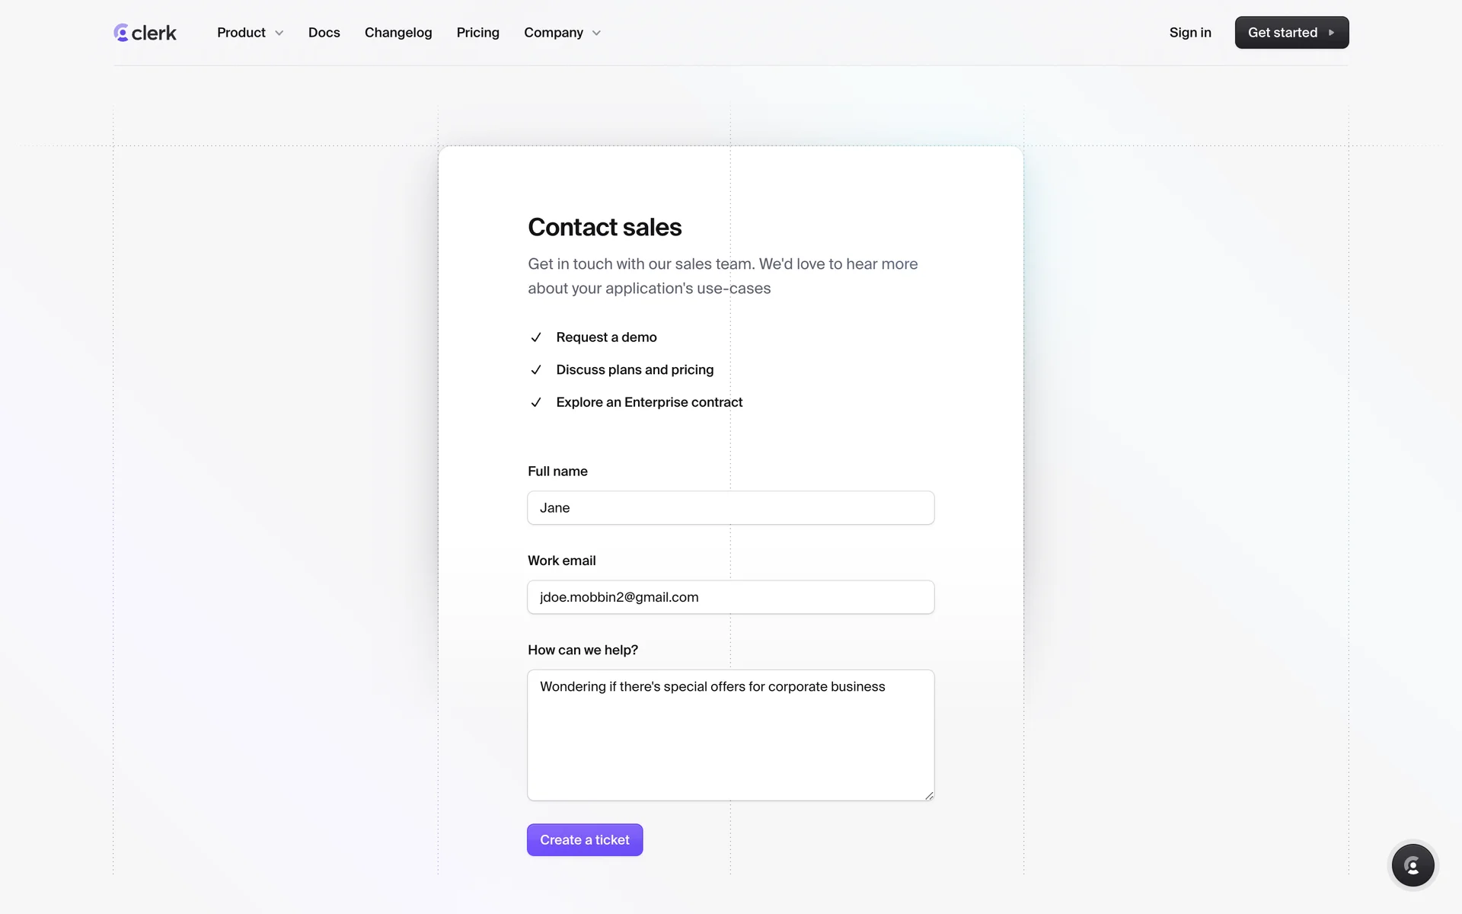1462x914 pixels.
Task: Click the checkmark beside Request a demo
Action: [x=536, y=337]
